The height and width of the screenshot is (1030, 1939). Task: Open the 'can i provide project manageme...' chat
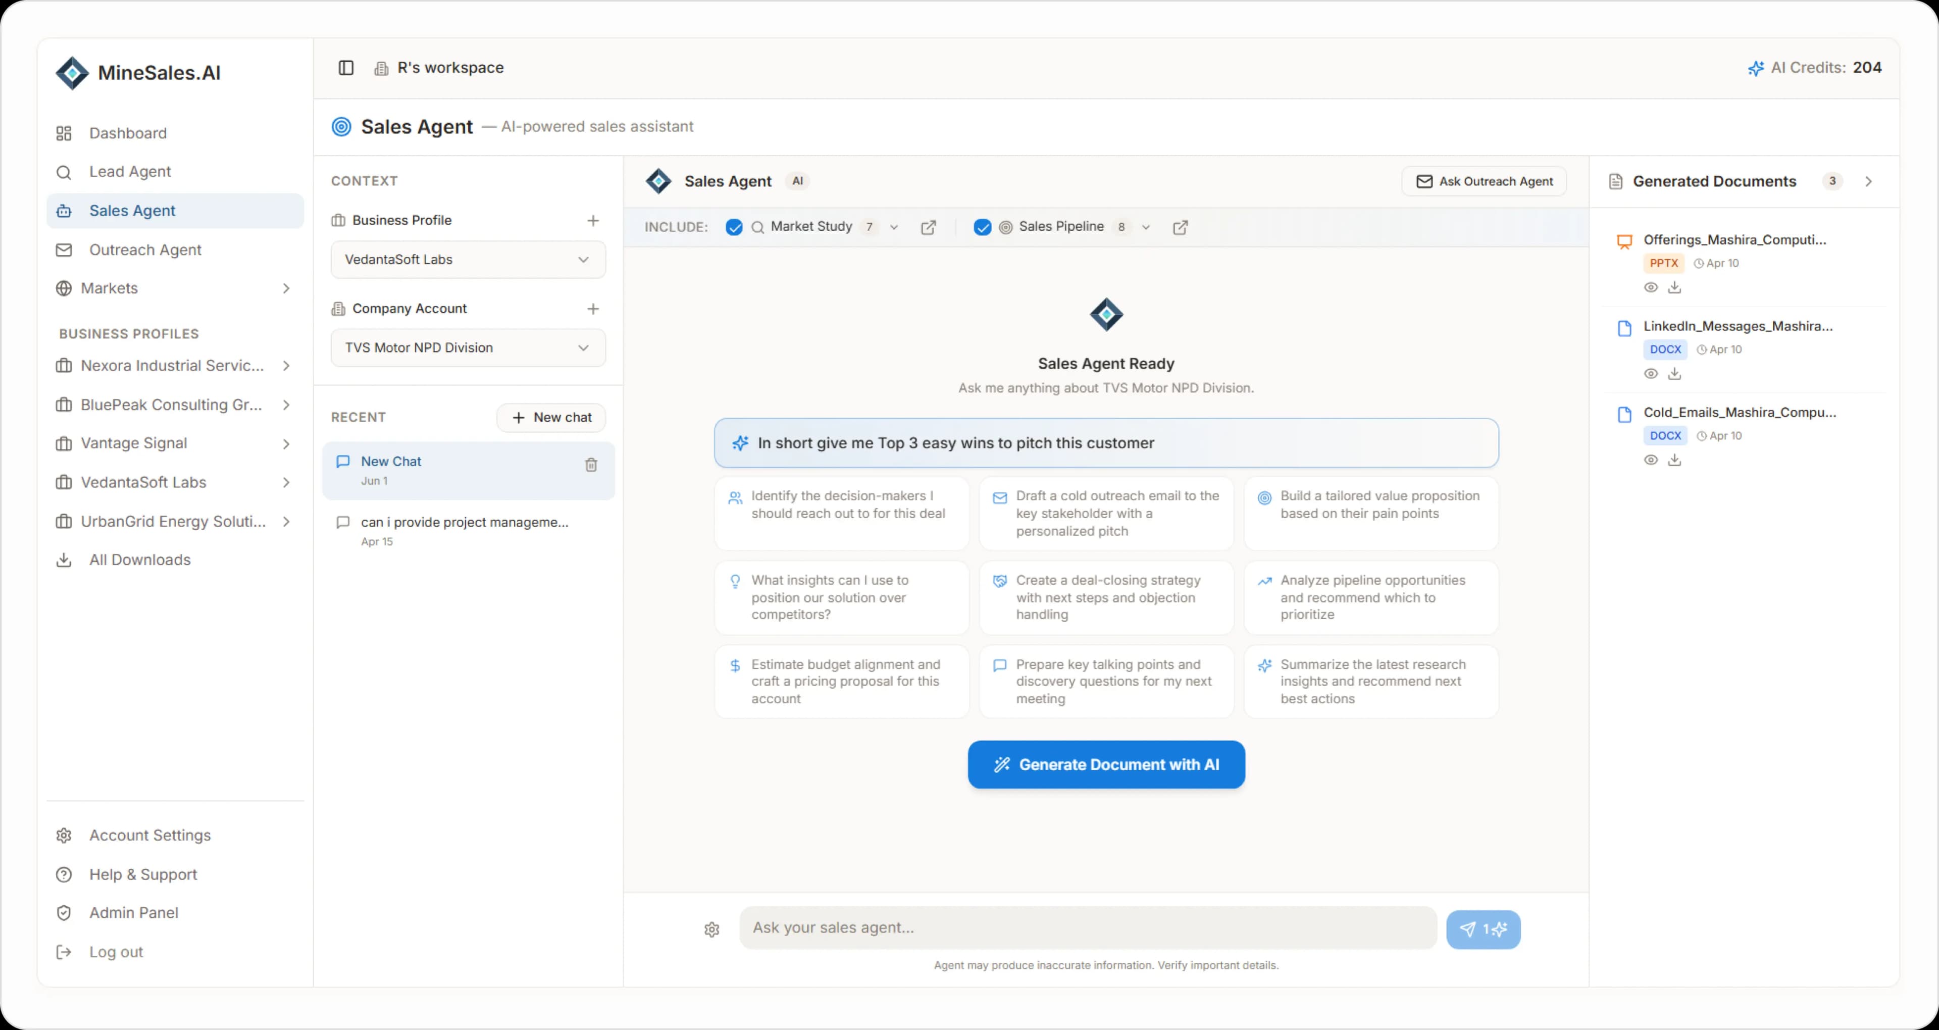point(468,531)
